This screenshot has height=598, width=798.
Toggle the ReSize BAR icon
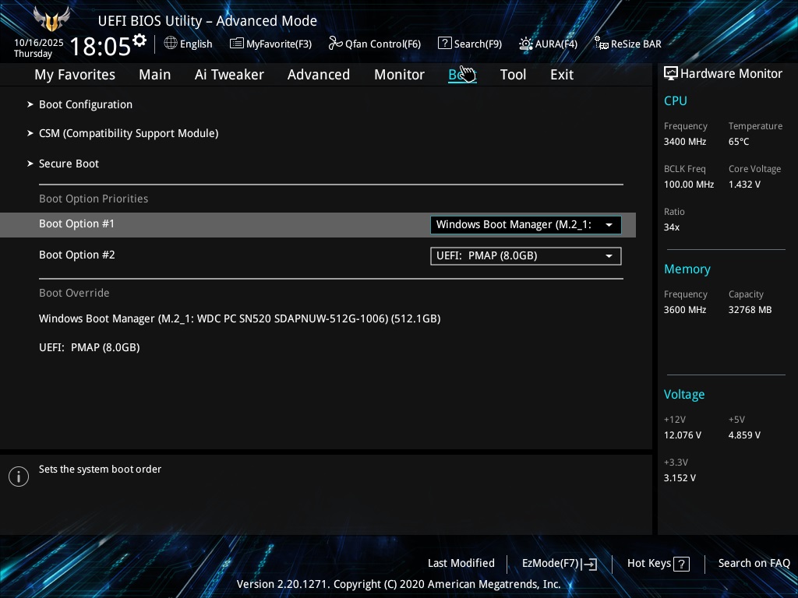coord(601,44)
